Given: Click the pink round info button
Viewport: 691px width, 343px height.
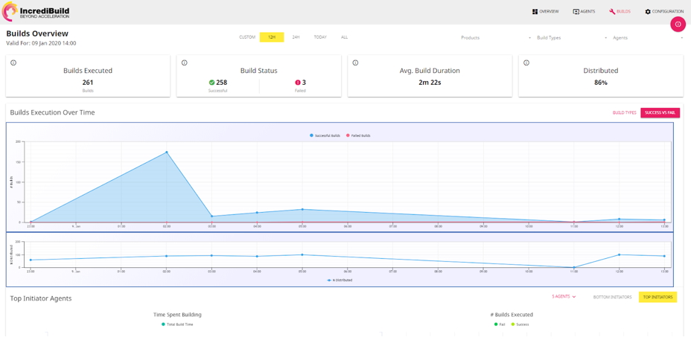Looking at the screenshot, I should point(678,25).
